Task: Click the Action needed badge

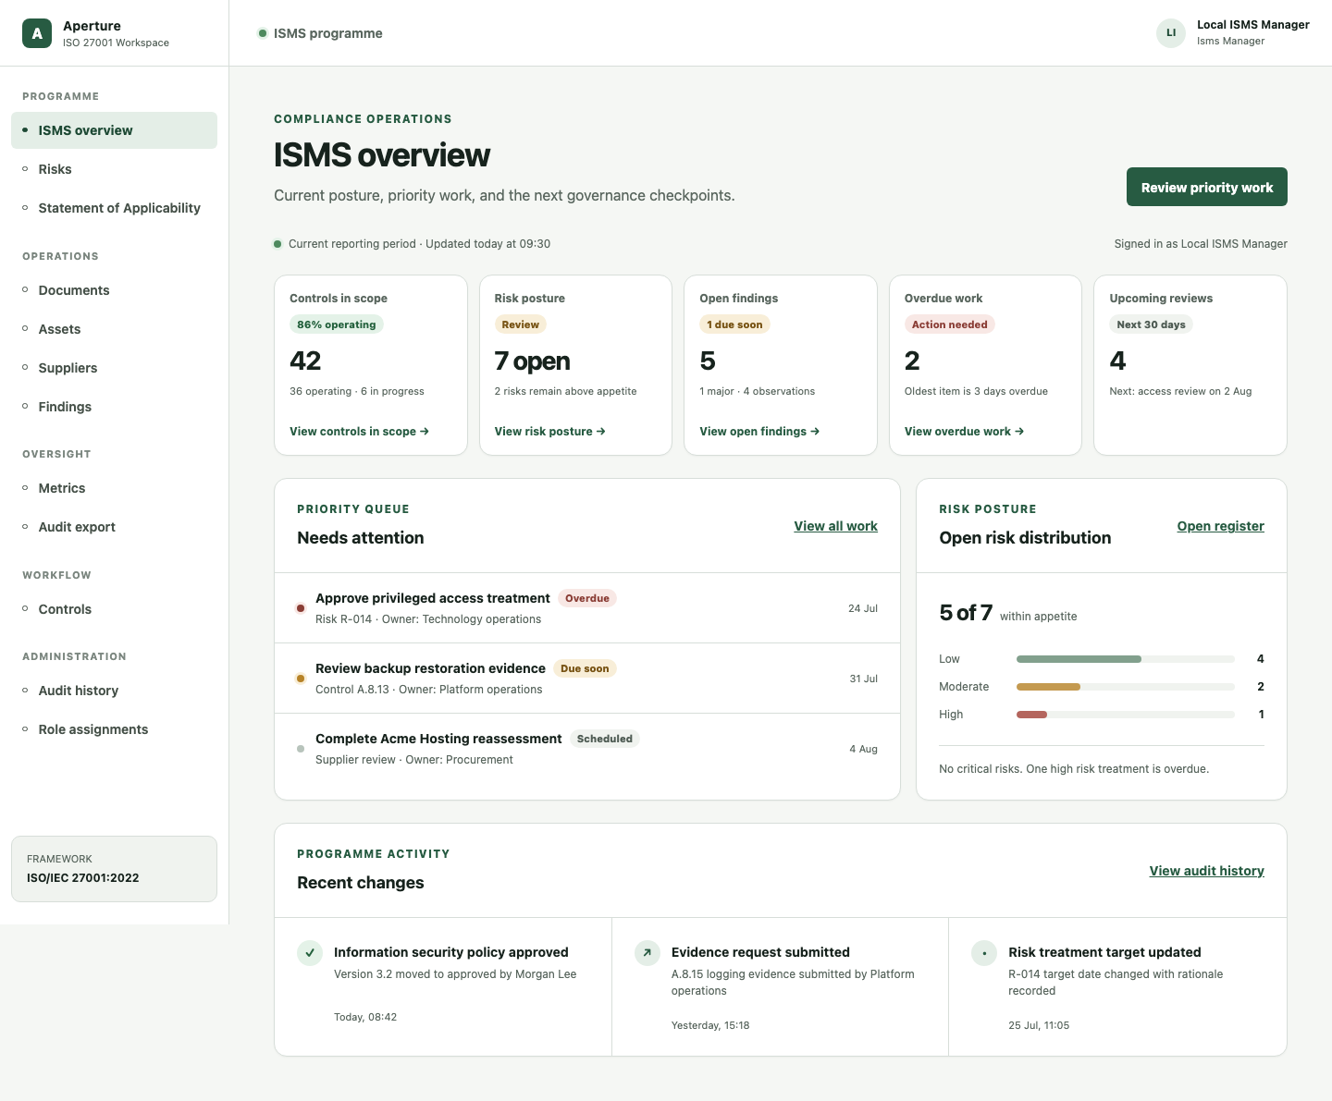Action: click(949, 324)
